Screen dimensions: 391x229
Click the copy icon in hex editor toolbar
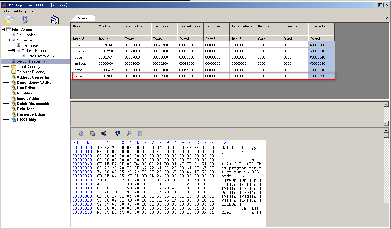[81, 133]
